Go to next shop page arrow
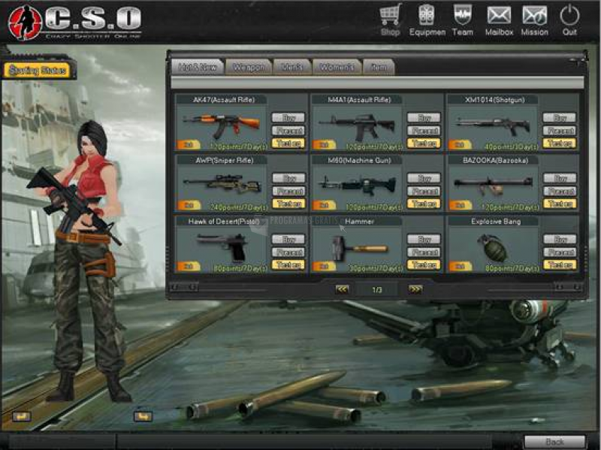 415,289
